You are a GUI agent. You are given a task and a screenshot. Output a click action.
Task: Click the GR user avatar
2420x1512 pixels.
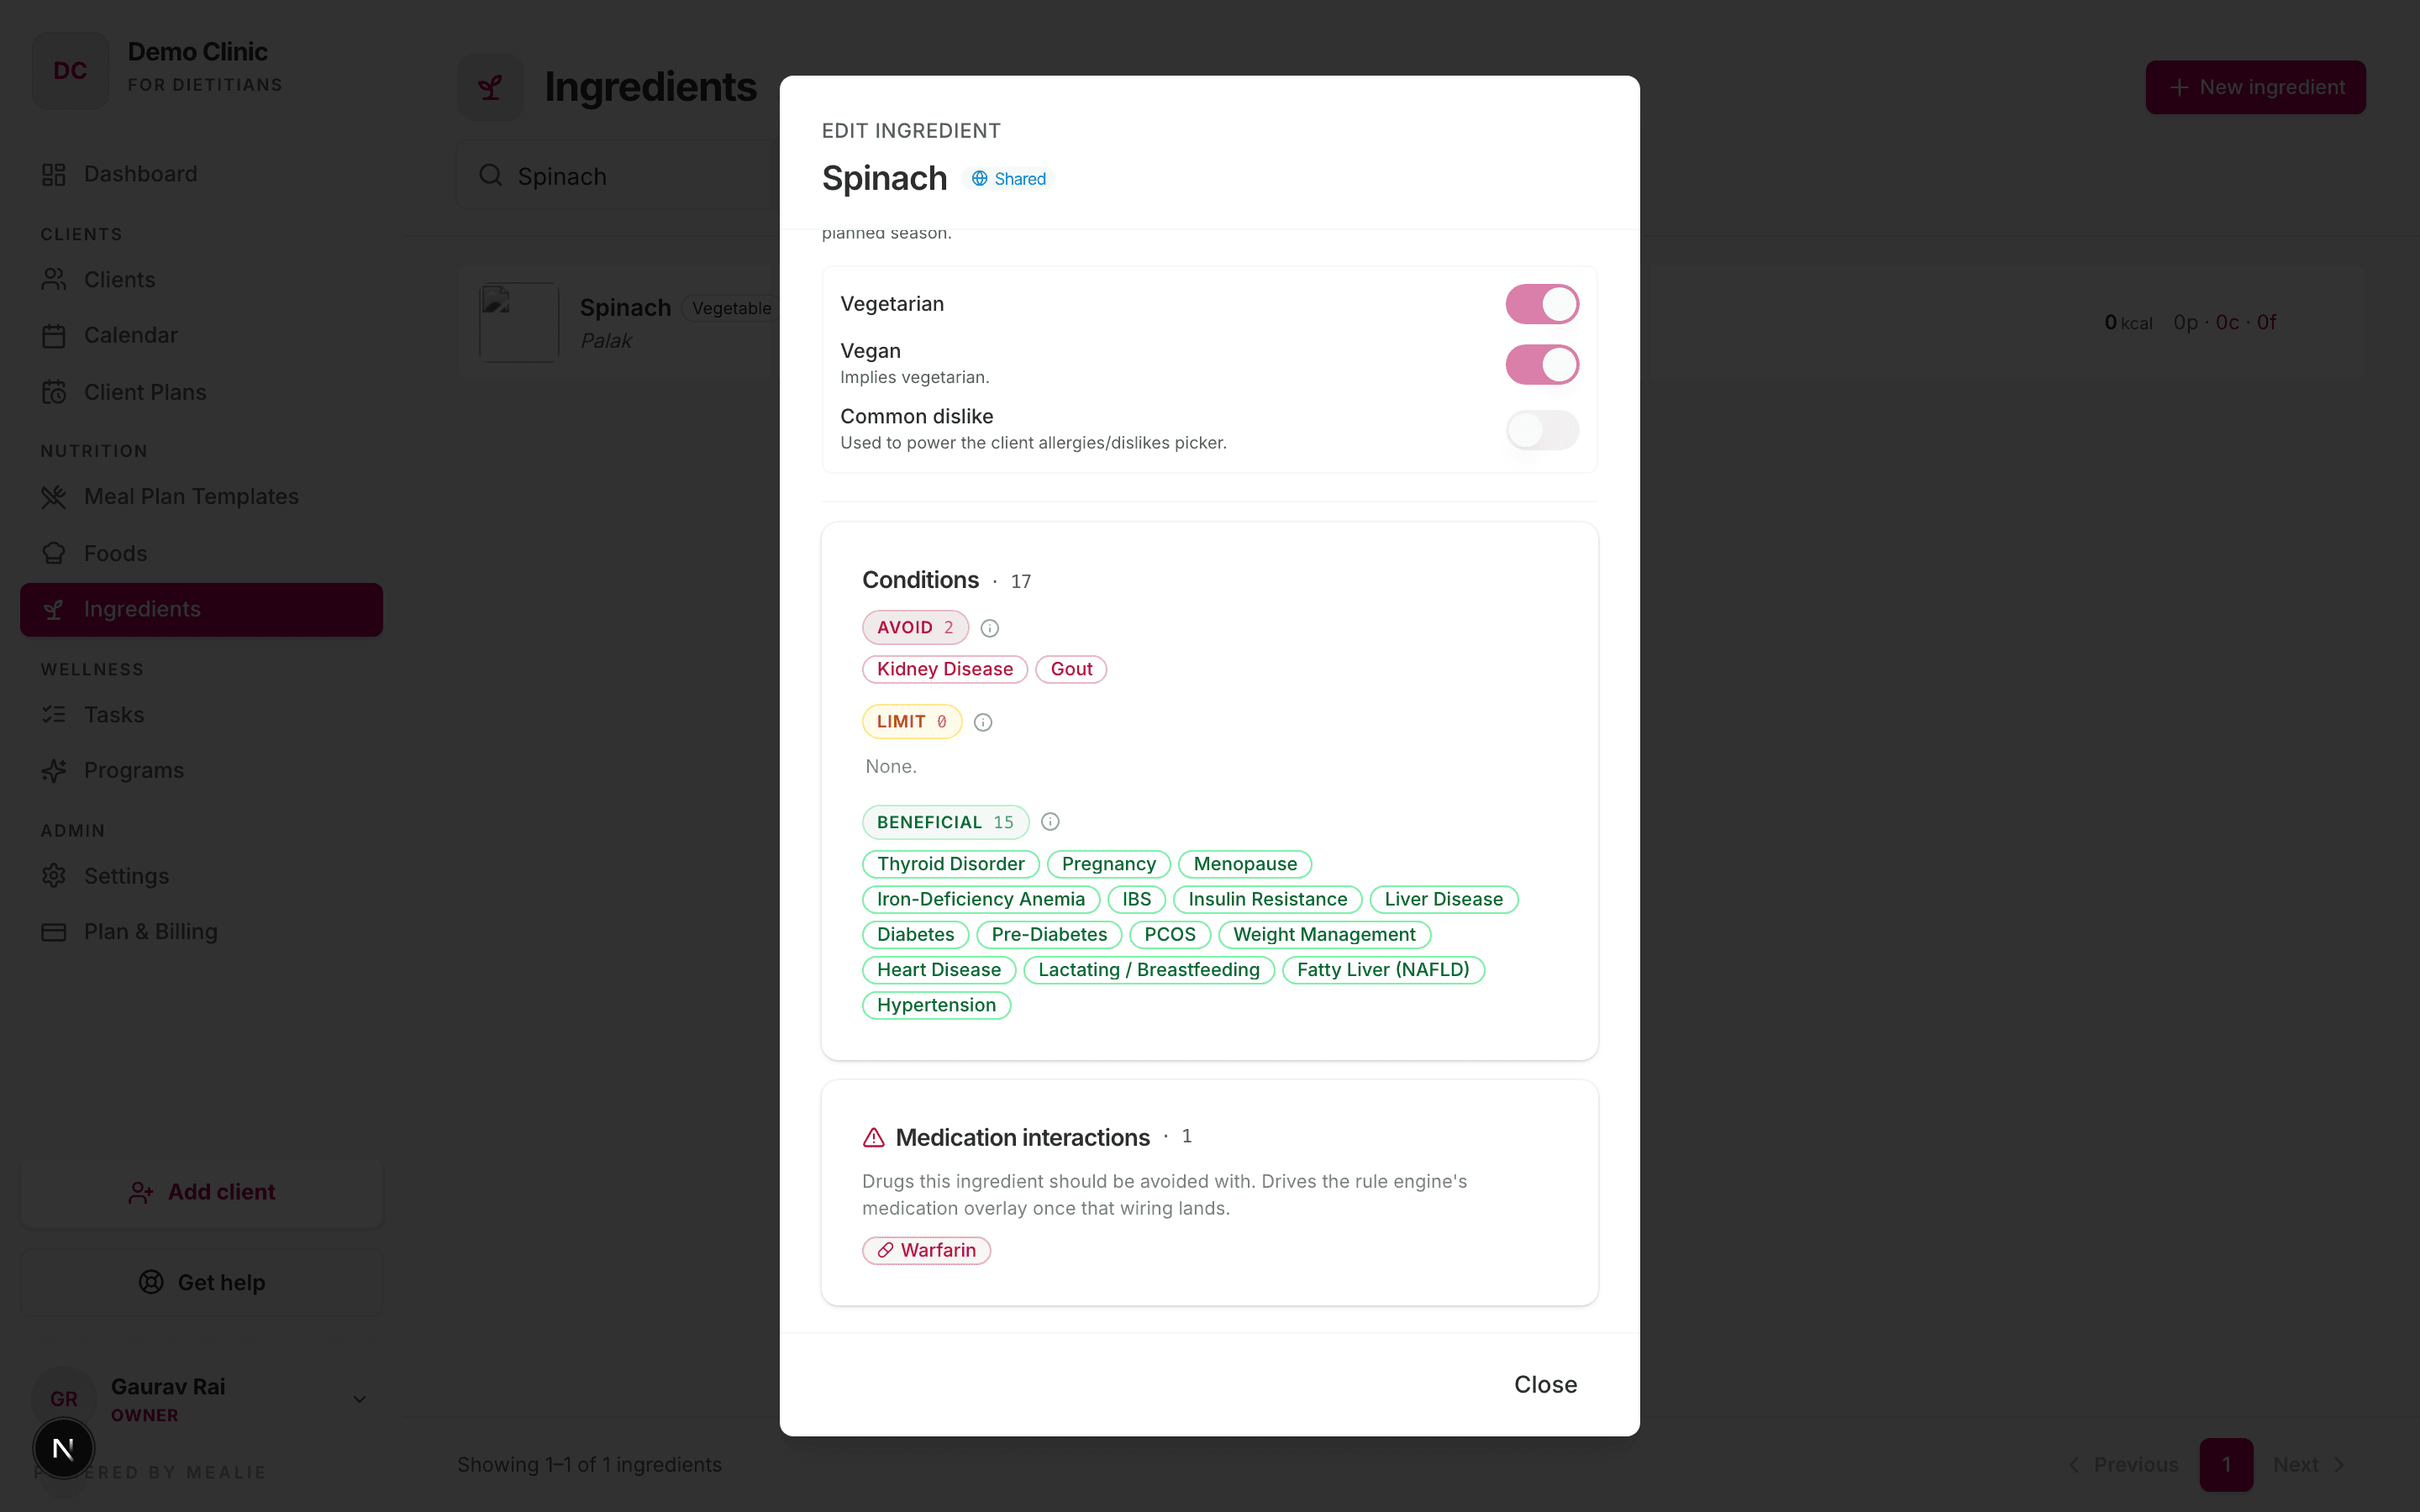pyautogui.click(x=64, y=1399)
